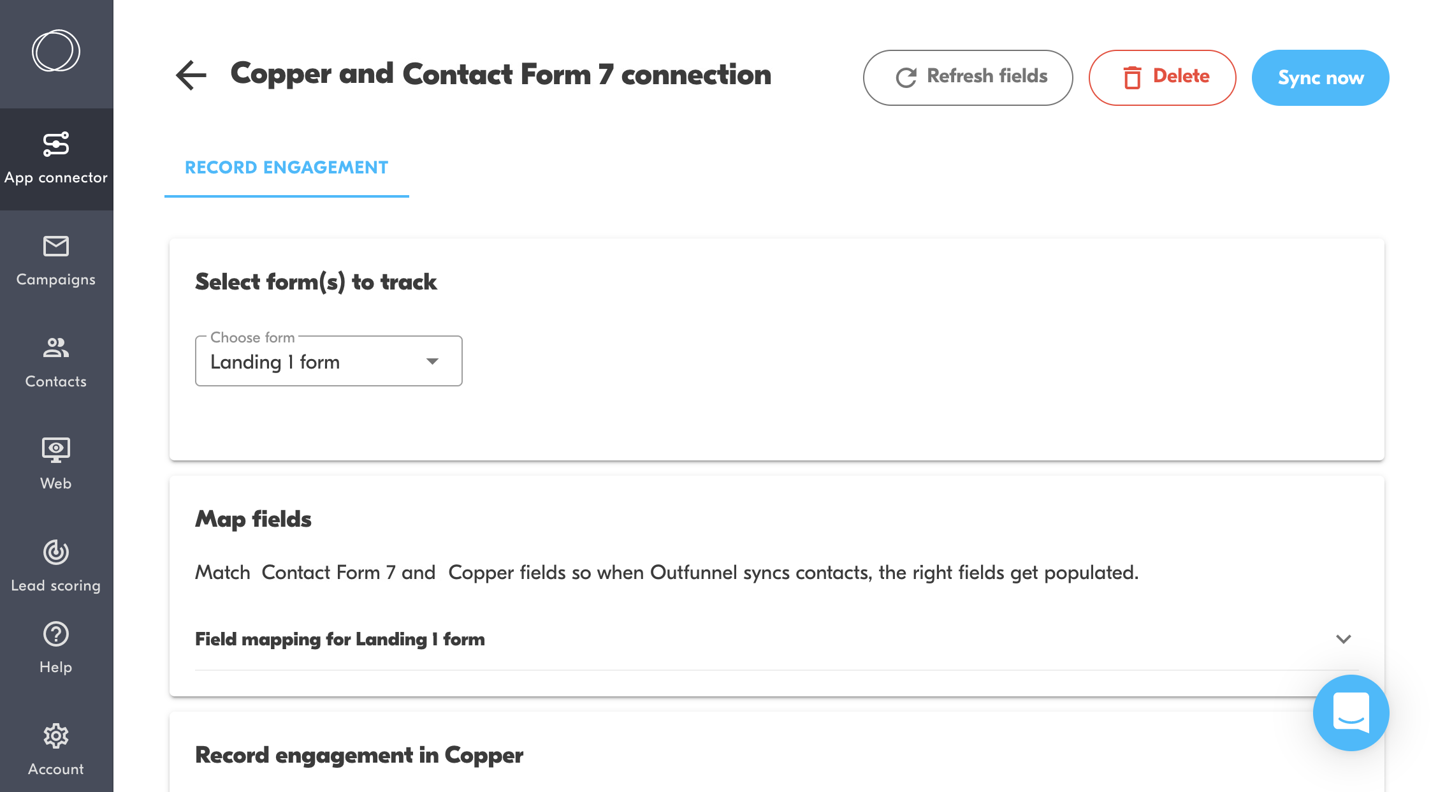
Task: Click the Refresh fields button label
Action: coord(987,77)
